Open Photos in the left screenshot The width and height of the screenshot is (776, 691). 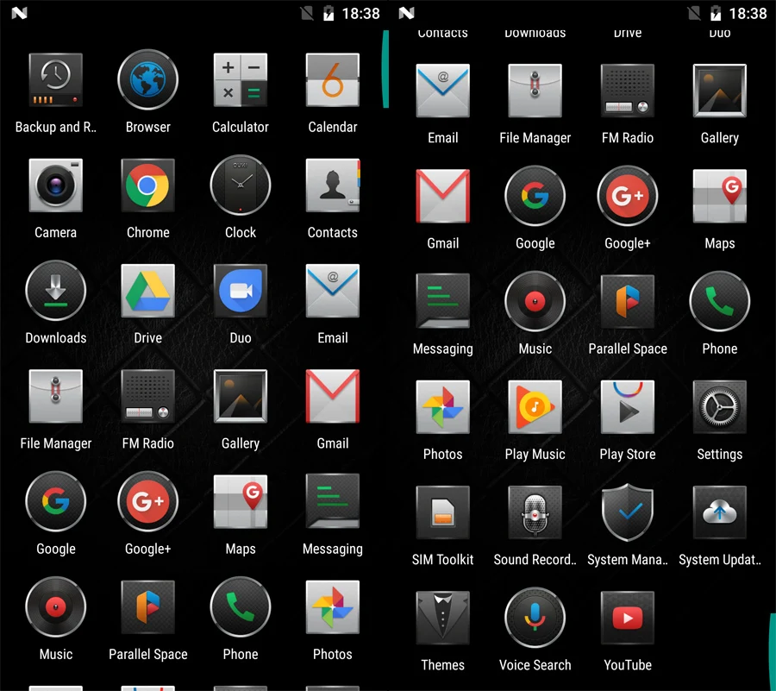click(333, 606)
